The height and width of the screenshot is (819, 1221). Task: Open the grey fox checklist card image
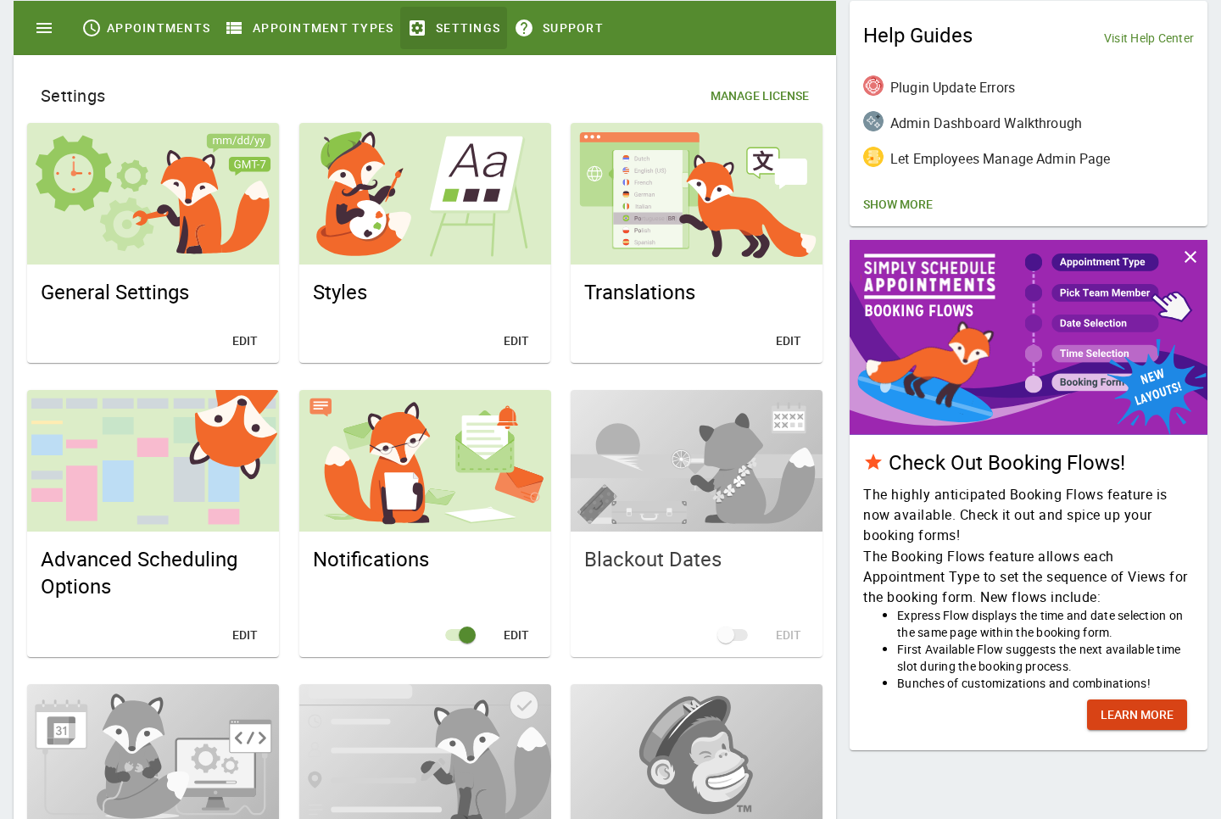coord(425,752)
